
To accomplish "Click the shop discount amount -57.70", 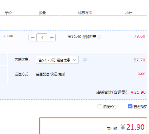I will 139,60.
